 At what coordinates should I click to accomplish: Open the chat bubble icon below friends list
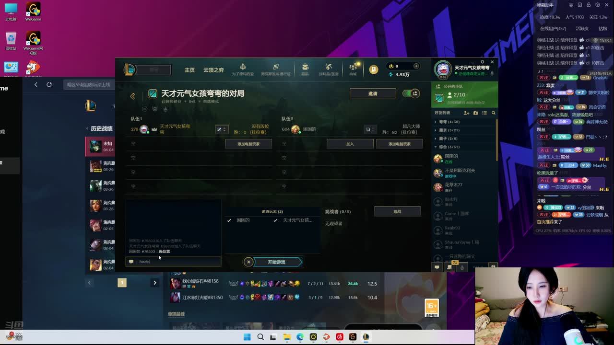(x=437, y=267)
